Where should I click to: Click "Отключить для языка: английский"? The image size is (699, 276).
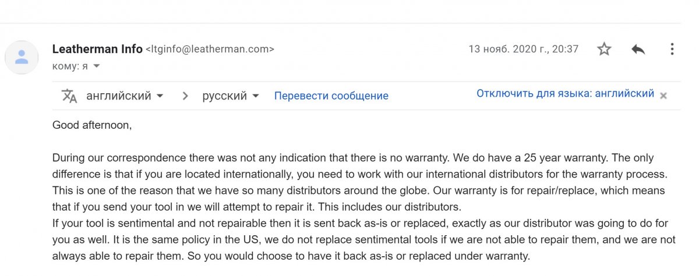pos(565,94)
